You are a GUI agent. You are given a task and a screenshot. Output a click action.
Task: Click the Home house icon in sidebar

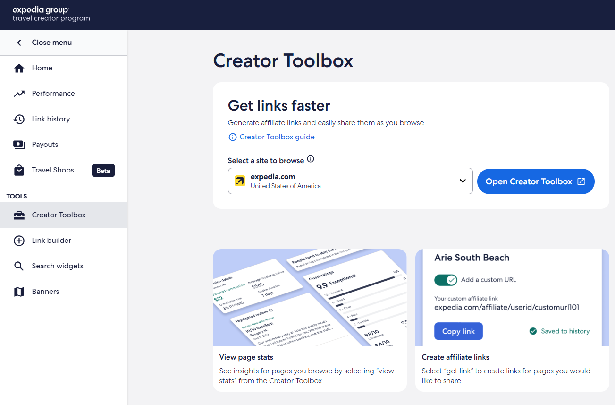[x=19, y=68]
